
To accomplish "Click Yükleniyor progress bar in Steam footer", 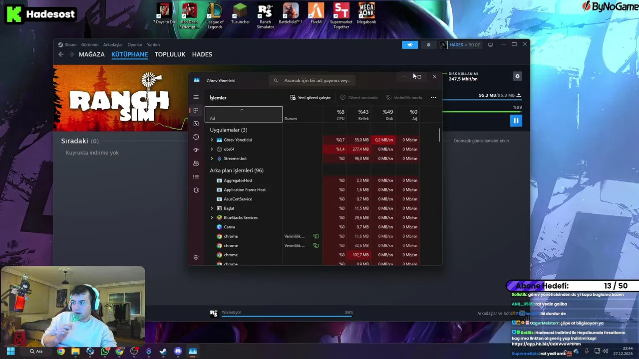I will click(x=288, y=316).
